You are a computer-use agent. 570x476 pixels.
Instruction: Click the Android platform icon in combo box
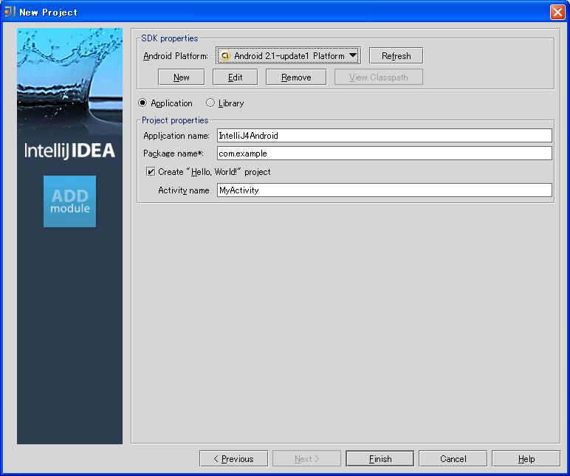[225, 56]
